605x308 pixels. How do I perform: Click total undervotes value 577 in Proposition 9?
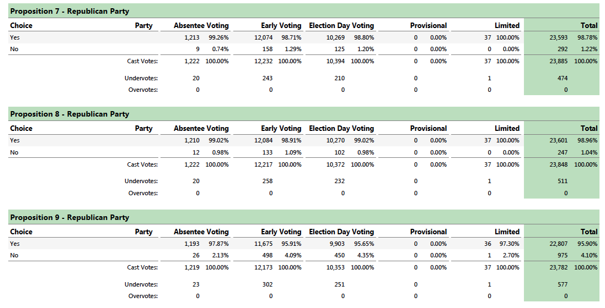click(x=562, y=284)
